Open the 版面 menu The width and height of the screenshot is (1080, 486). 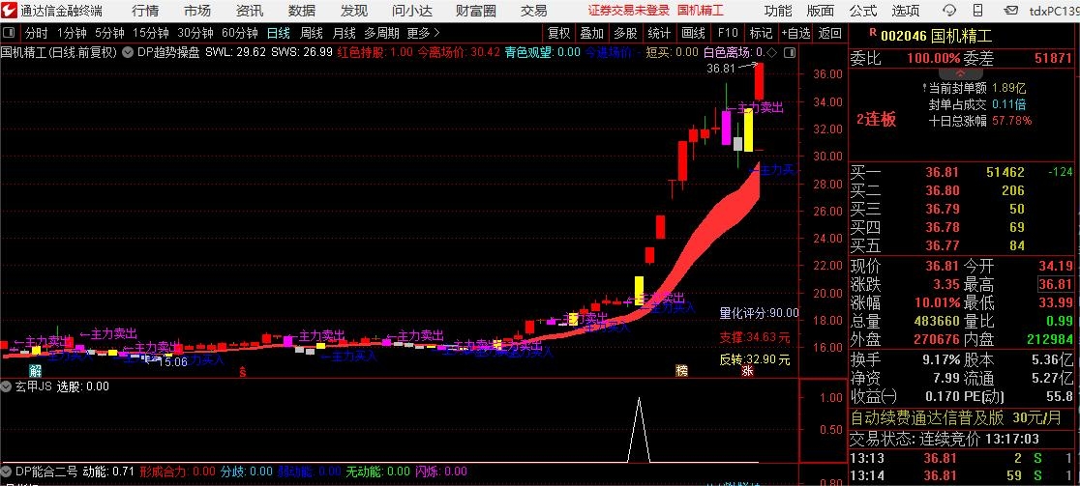[x=821, y=11]
